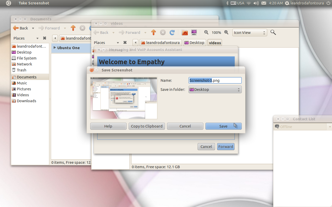This screenshot has width=332, height=207.
Task: Click Forward in the Documents window
Action: click(49, 28)
